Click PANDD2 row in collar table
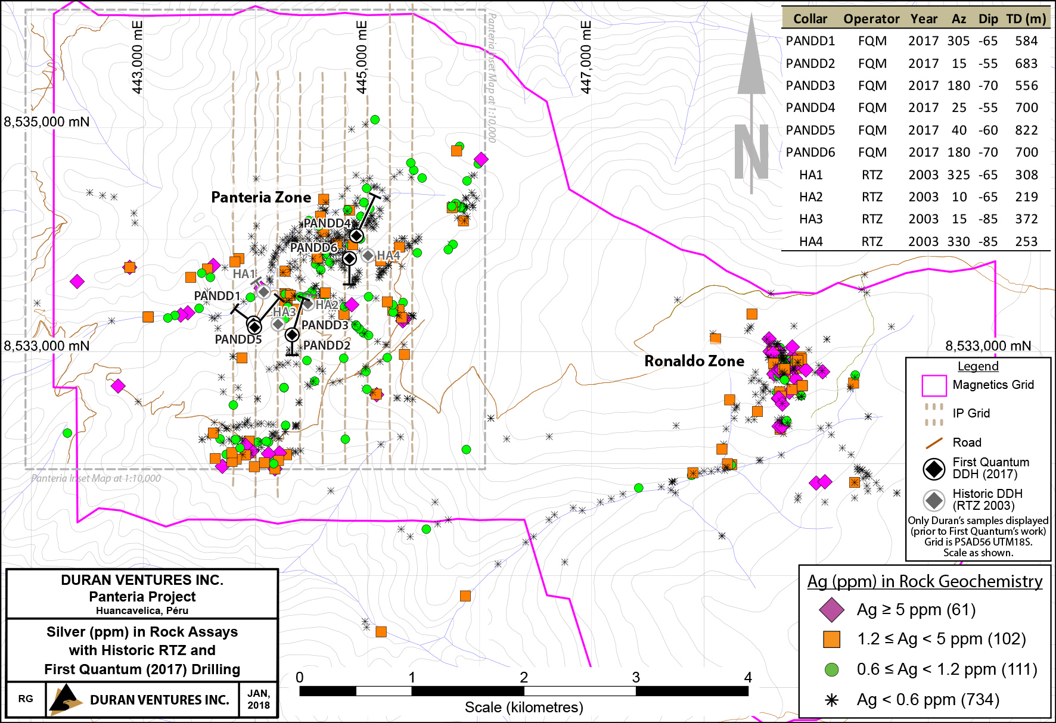Screen dimensions: 1056x723 [915, 64]
